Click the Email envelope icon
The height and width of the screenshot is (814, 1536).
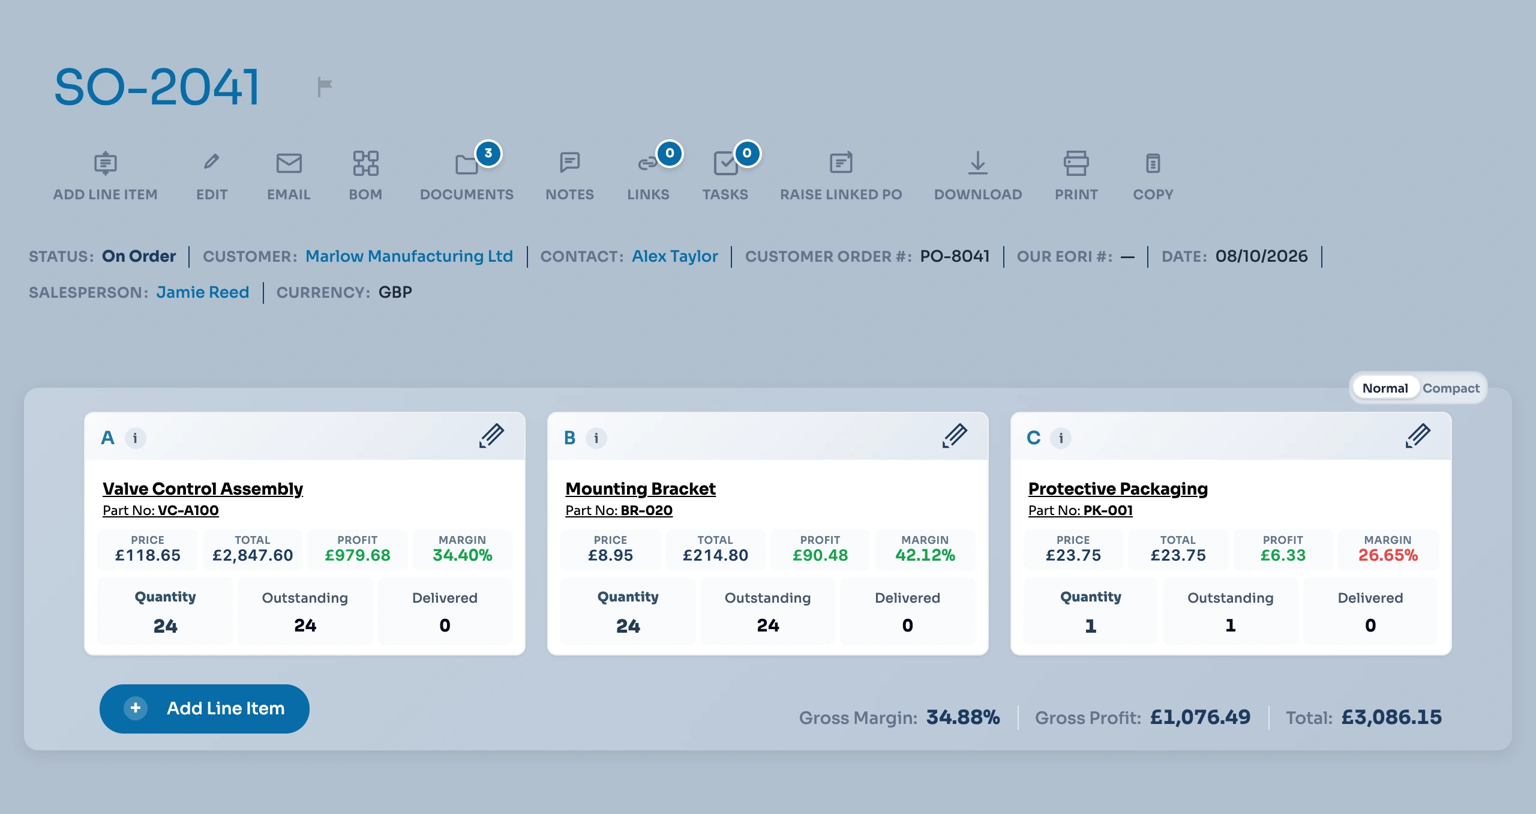tap(289, 163)
